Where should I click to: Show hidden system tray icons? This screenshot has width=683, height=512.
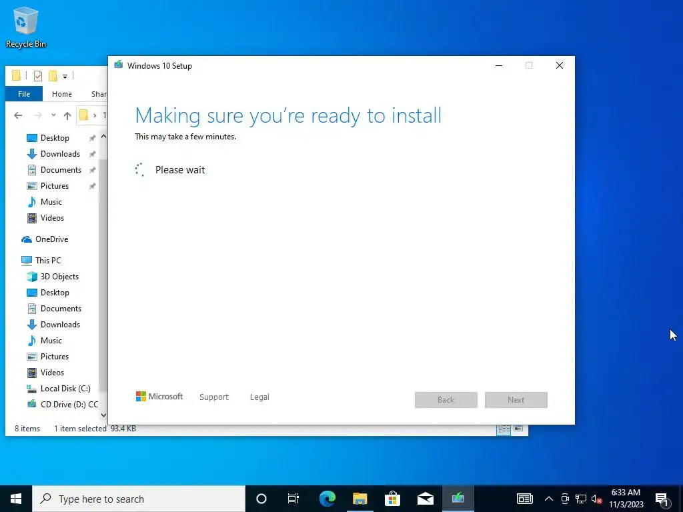tap(549, 499)
